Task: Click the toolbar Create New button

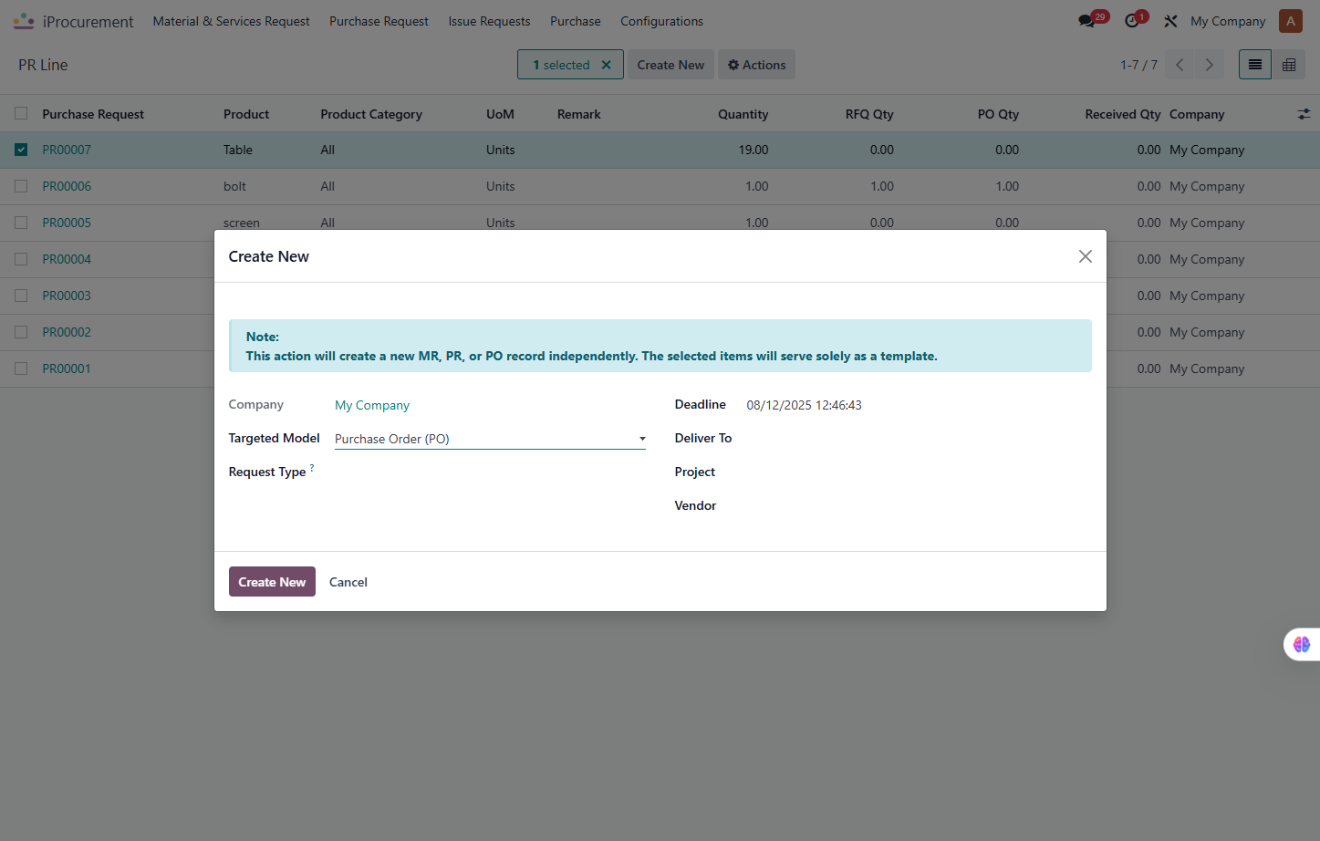Action: [670, 65]
